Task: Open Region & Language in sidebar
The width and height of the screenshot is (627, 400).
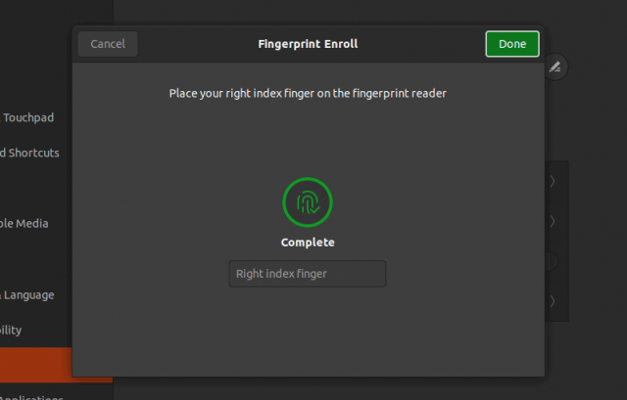Action: 27,295
